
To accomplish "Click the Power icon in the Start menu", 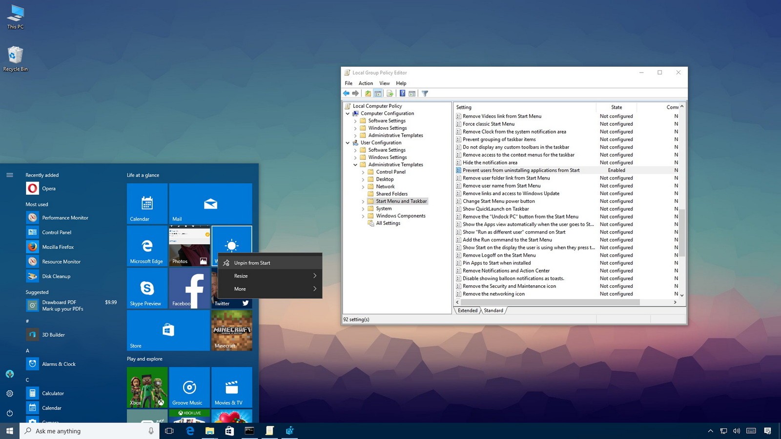I will click(10, 412).
